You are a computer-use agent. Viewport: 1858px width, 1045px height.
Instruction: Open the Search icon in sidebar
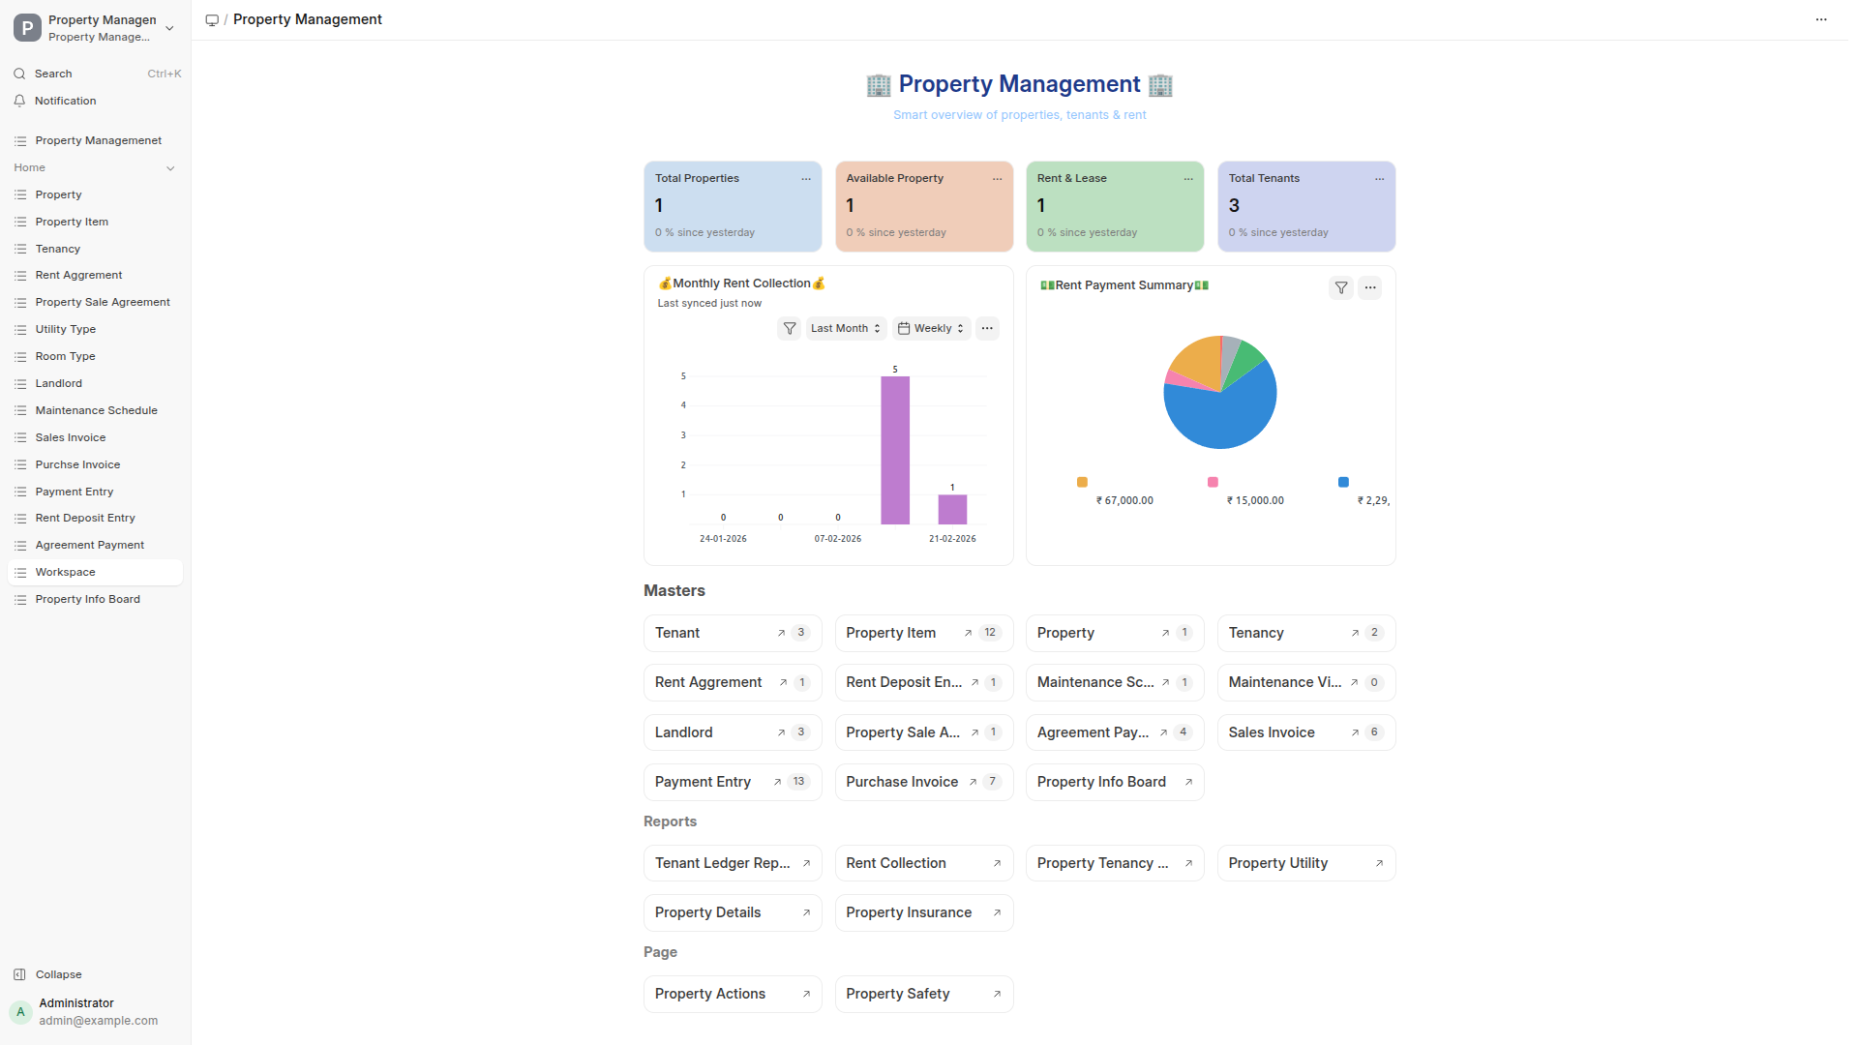19,74
